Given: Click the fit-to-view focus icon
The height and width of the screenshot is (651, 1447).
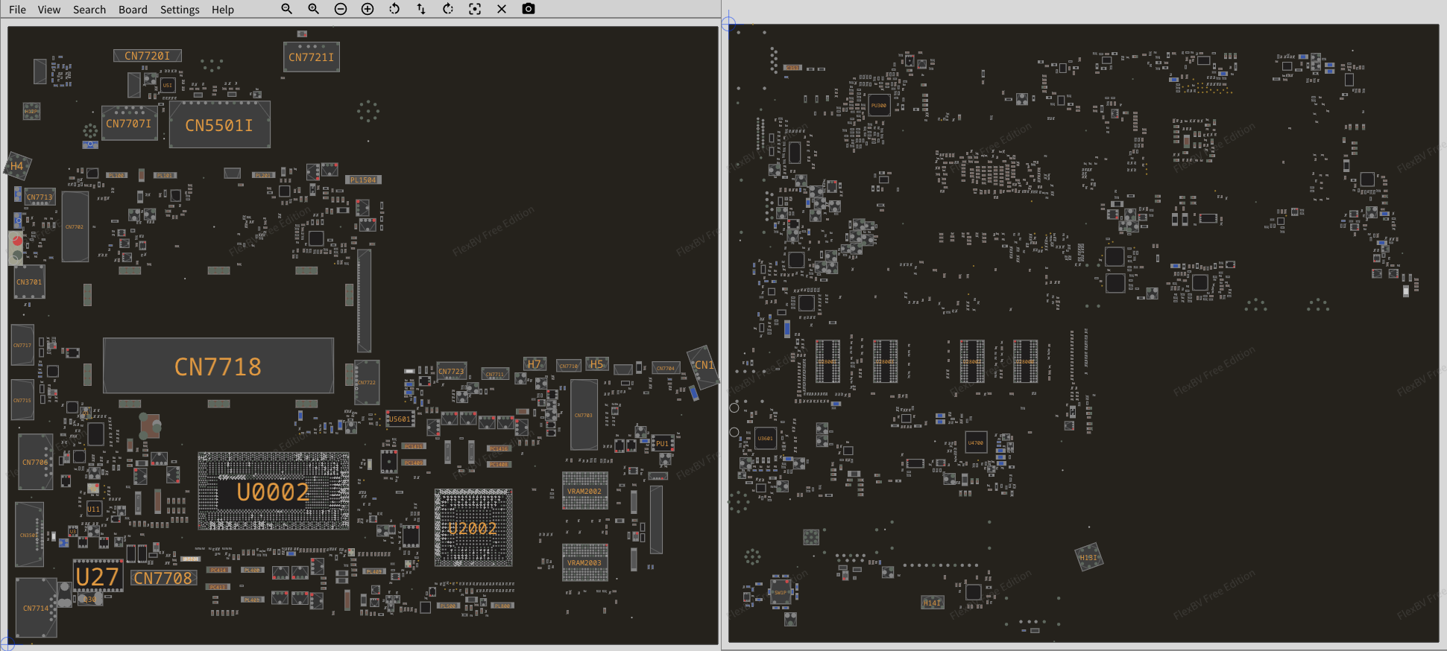Looking at the screenshot, I should pyautogui.click(x=475, y=9).
